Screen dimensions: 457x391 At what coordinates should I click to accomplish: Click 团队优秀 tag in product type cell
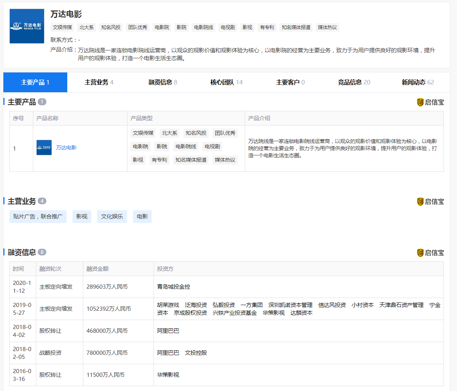(225, 133)
